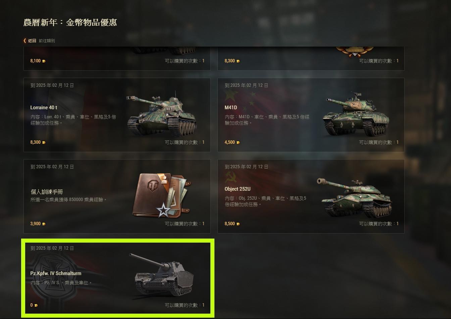Screen dimensions: 451x319
Task: Click the personal training manual book icon
Action: (x=162, y=195)
